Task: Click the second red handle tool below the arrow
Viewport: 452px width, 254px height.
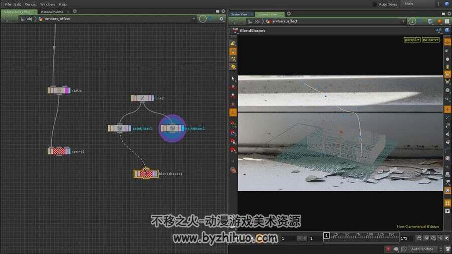Action: (233, 95)
